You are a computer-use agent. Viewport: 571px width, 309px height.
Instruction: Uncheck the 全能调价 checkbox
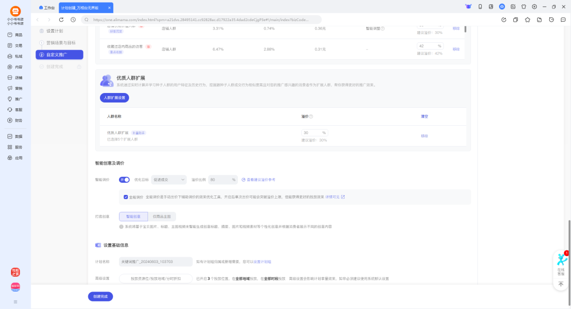click(x=126, y=197)
